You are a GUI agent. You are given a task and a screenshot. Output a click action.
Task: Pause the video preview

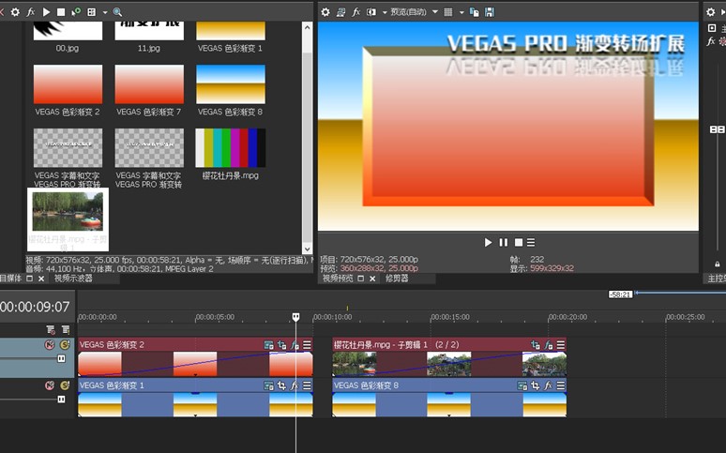pos(504,242)
